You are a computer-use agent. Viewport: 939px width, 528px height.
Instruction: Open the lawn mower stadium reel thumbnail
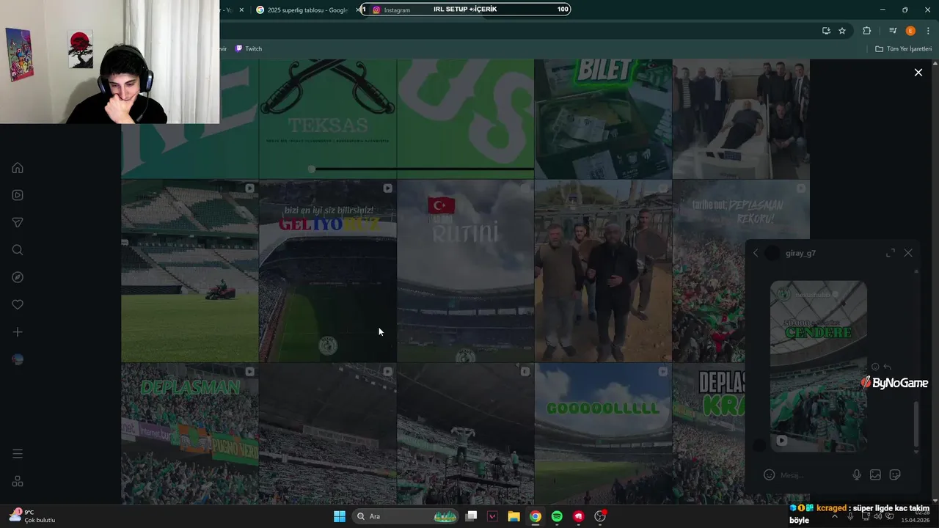point(190,271)
